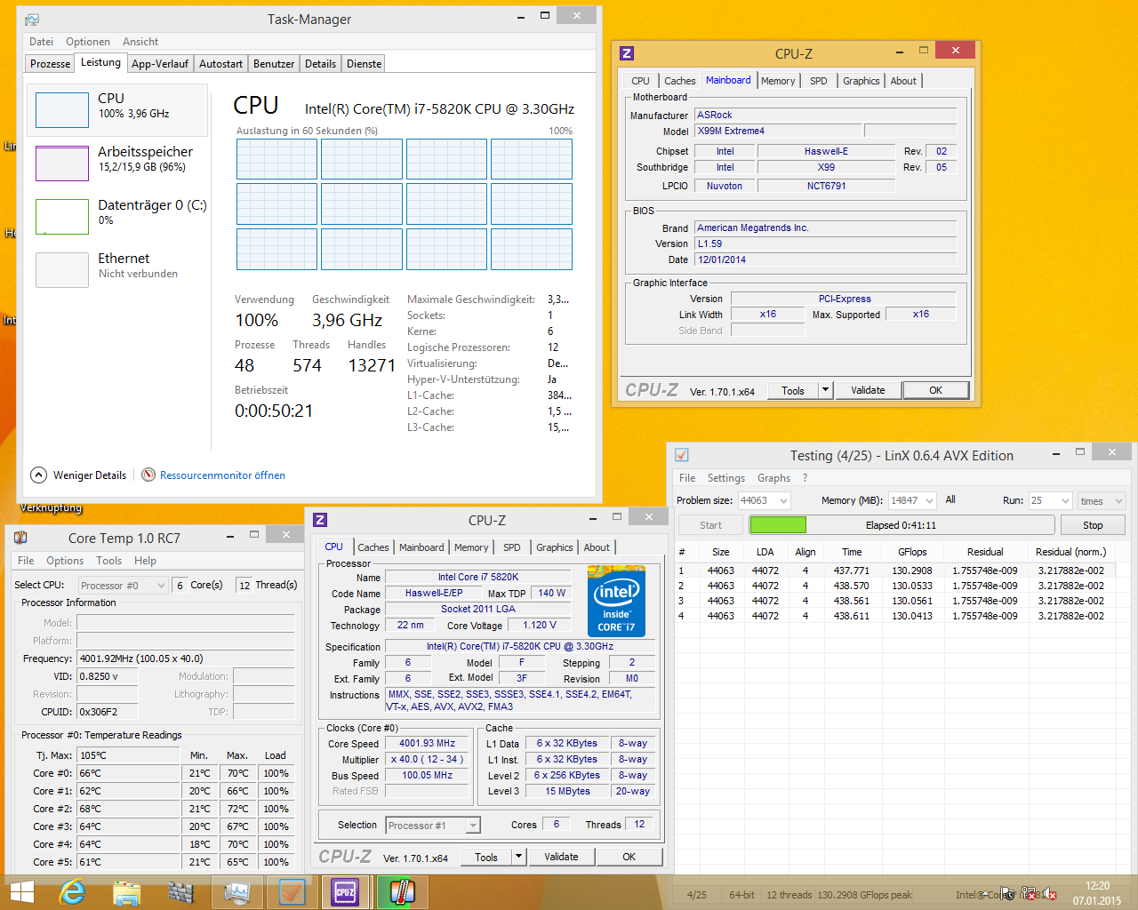Viewport: 1138px width, 910px height.
Task: Open the Dienste tab in Task Manager
Action: [364, 64]
